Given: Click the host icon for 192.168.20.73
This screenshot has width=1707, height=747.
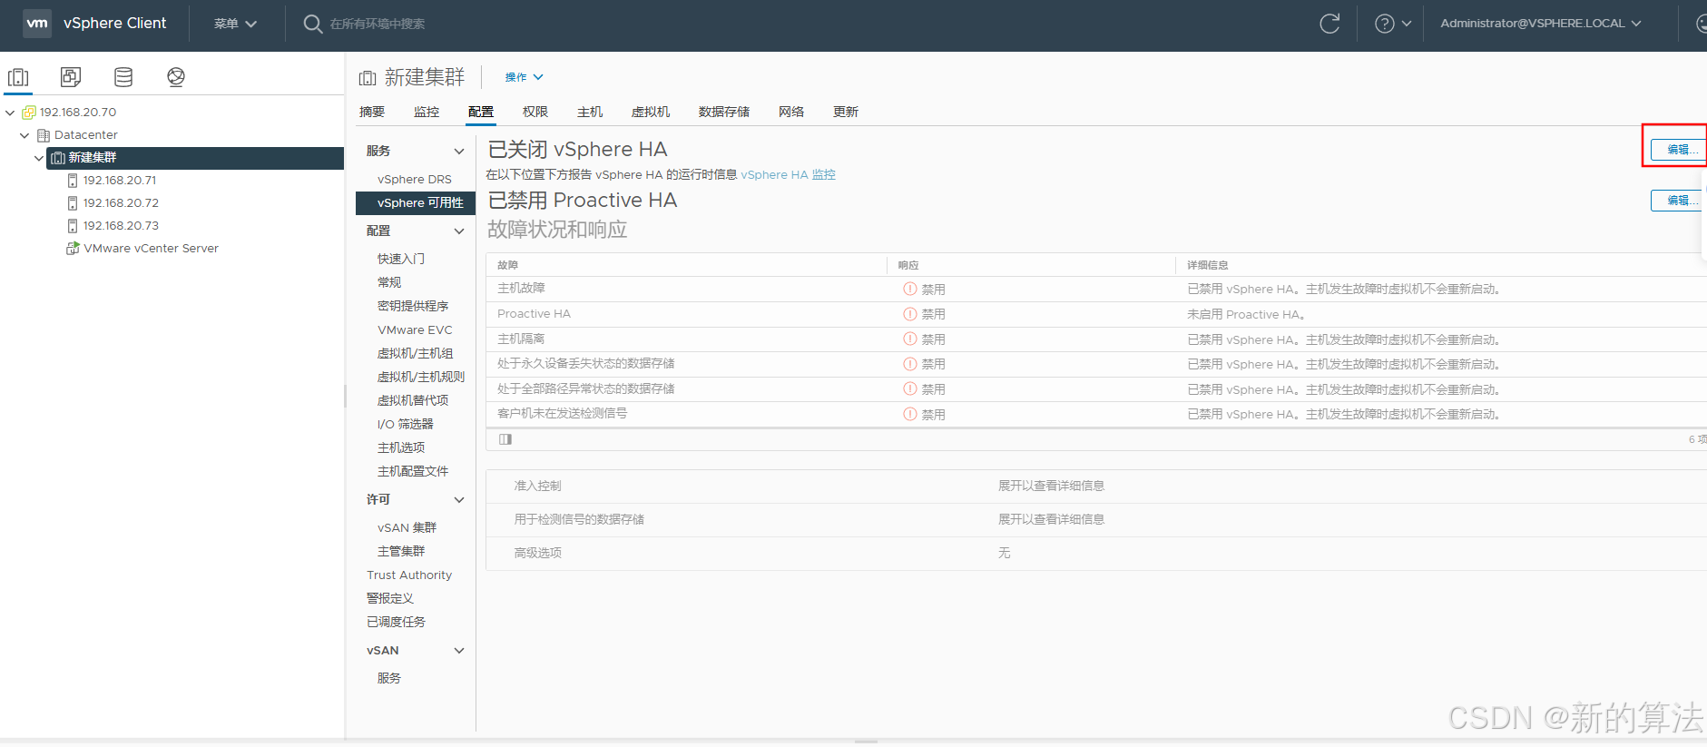Looking at the screenshot, I should click(73, 226).
